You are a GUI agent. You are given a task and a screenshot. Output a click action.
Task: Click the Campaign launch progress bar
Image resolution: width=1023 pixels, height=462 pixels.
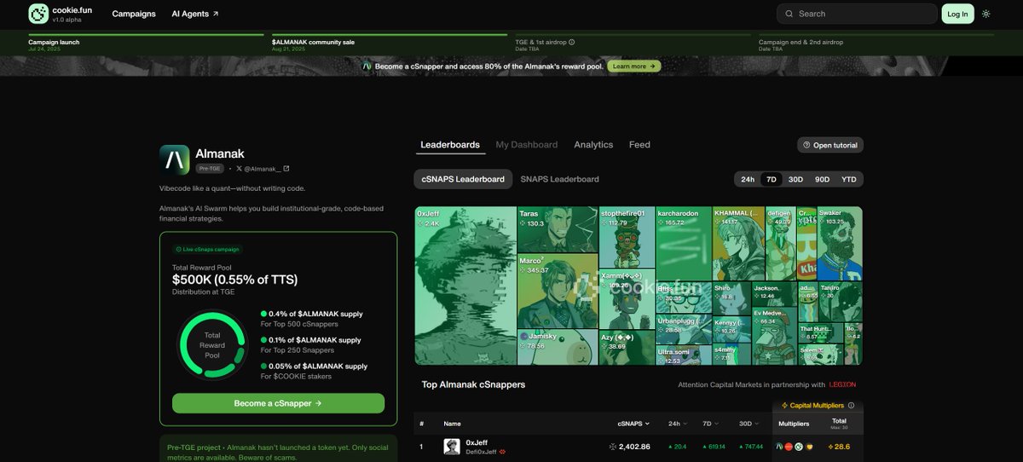pyautogui.click(x=146, y=35)
